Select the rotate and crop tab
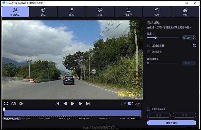The image size is (201, 130). [x=157, y=12]
